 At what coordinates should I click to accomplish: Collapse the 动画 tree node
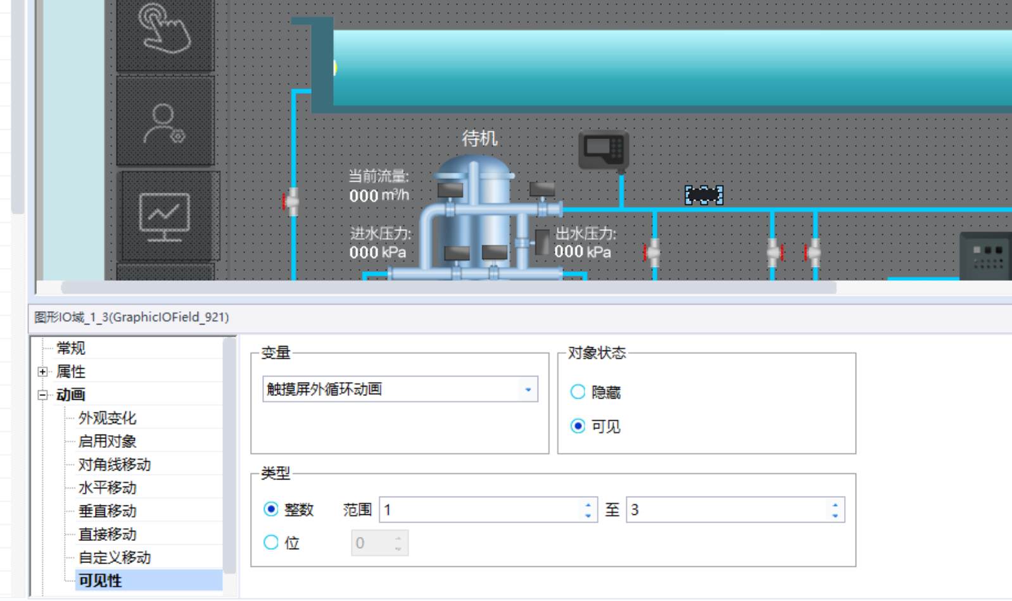42,395
